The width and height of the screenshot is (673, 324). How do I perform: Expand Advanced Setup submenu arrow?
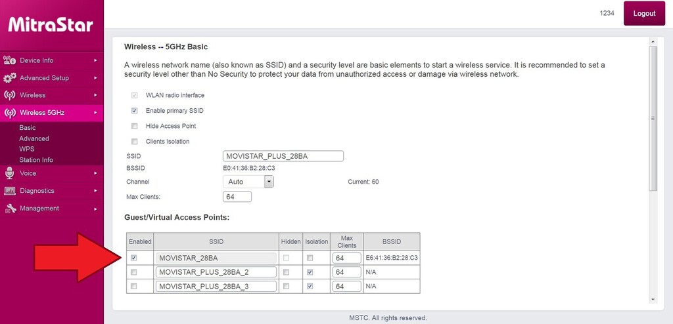click(x=96, y=78)
